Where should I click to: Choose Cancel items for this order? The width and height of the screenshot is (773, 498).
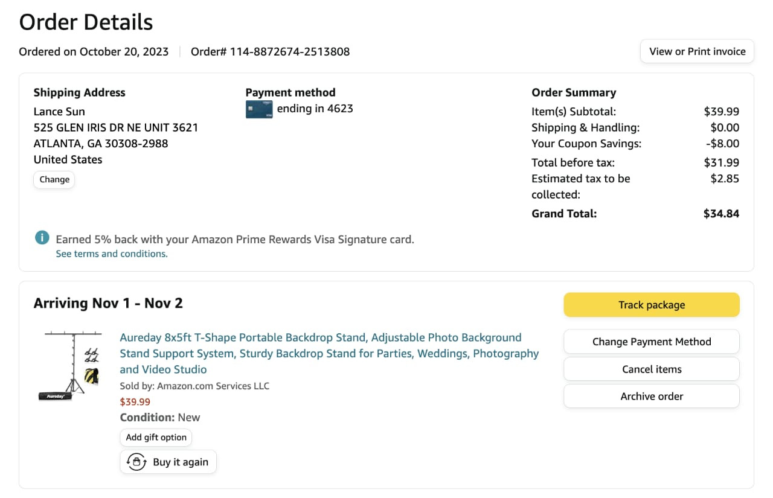[651, 369]
